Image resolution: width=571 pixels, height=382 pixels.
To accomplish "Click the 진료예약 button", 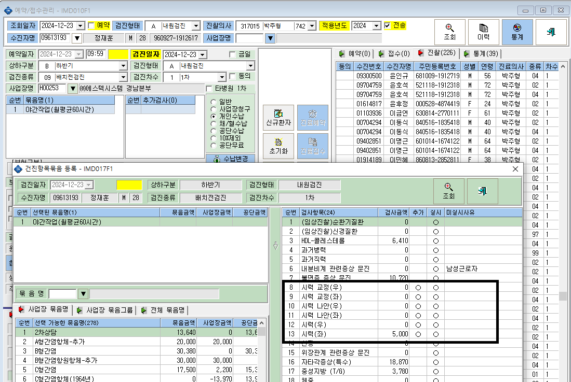I will (x=313, y=118).
